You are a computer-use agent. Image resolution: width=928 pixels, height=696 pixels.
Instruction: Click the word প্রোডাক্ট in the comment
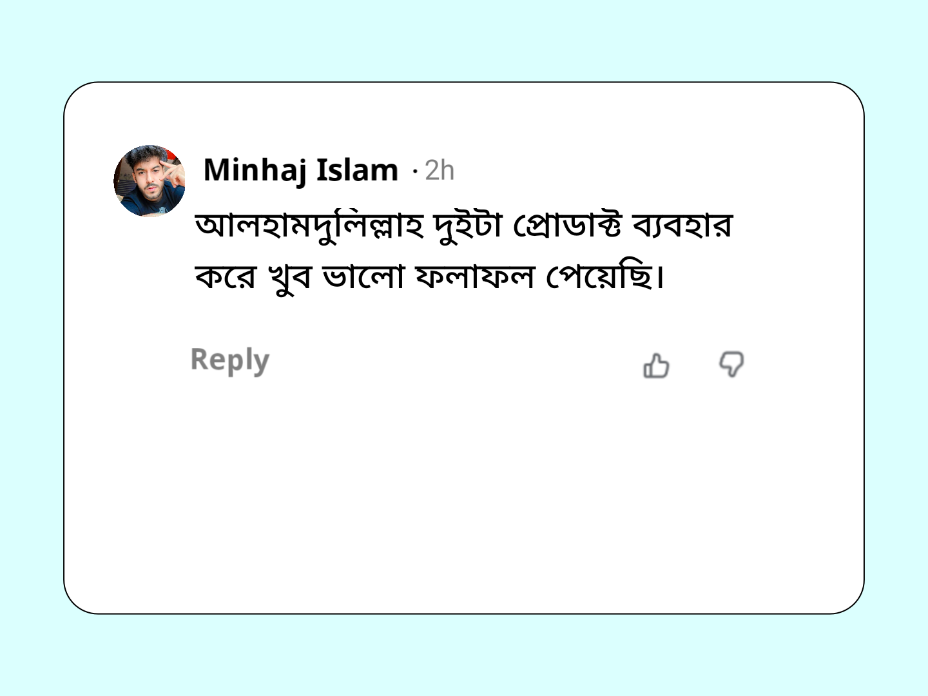(567, 226)
